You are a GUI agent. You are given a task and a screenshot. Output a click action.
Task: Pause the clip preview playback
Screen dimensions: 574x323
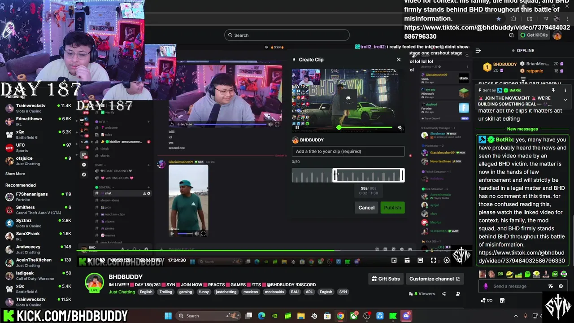point(297,127)
